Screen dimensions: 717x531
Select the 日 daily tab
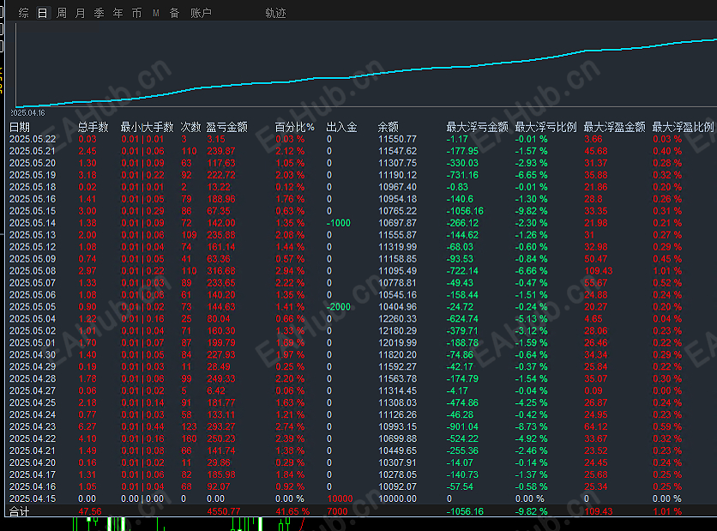tap(43, 13)
